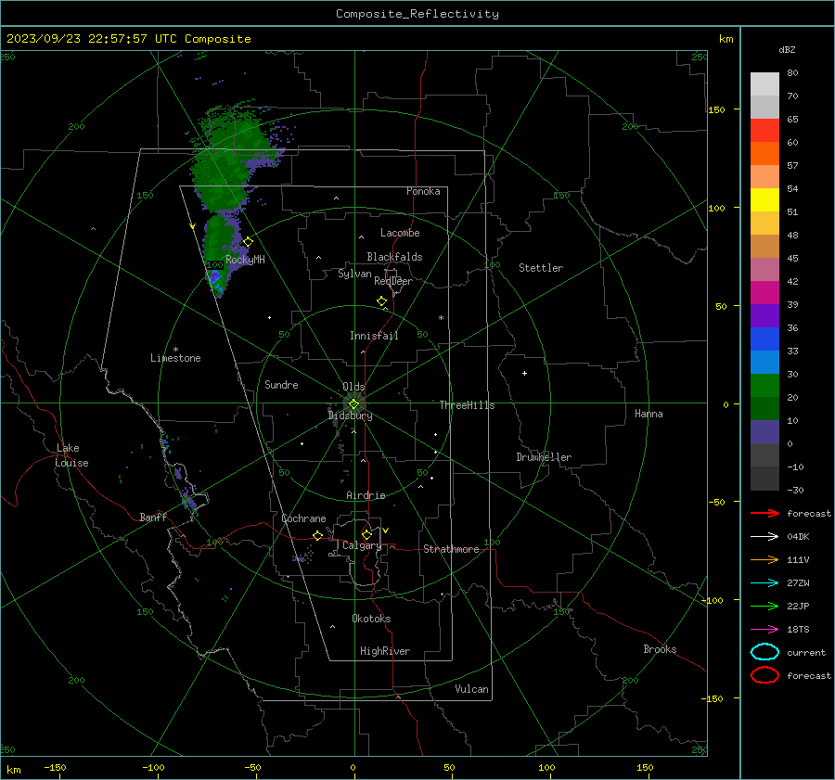Click the Composite_Reflectivity title

click(417, 14)
